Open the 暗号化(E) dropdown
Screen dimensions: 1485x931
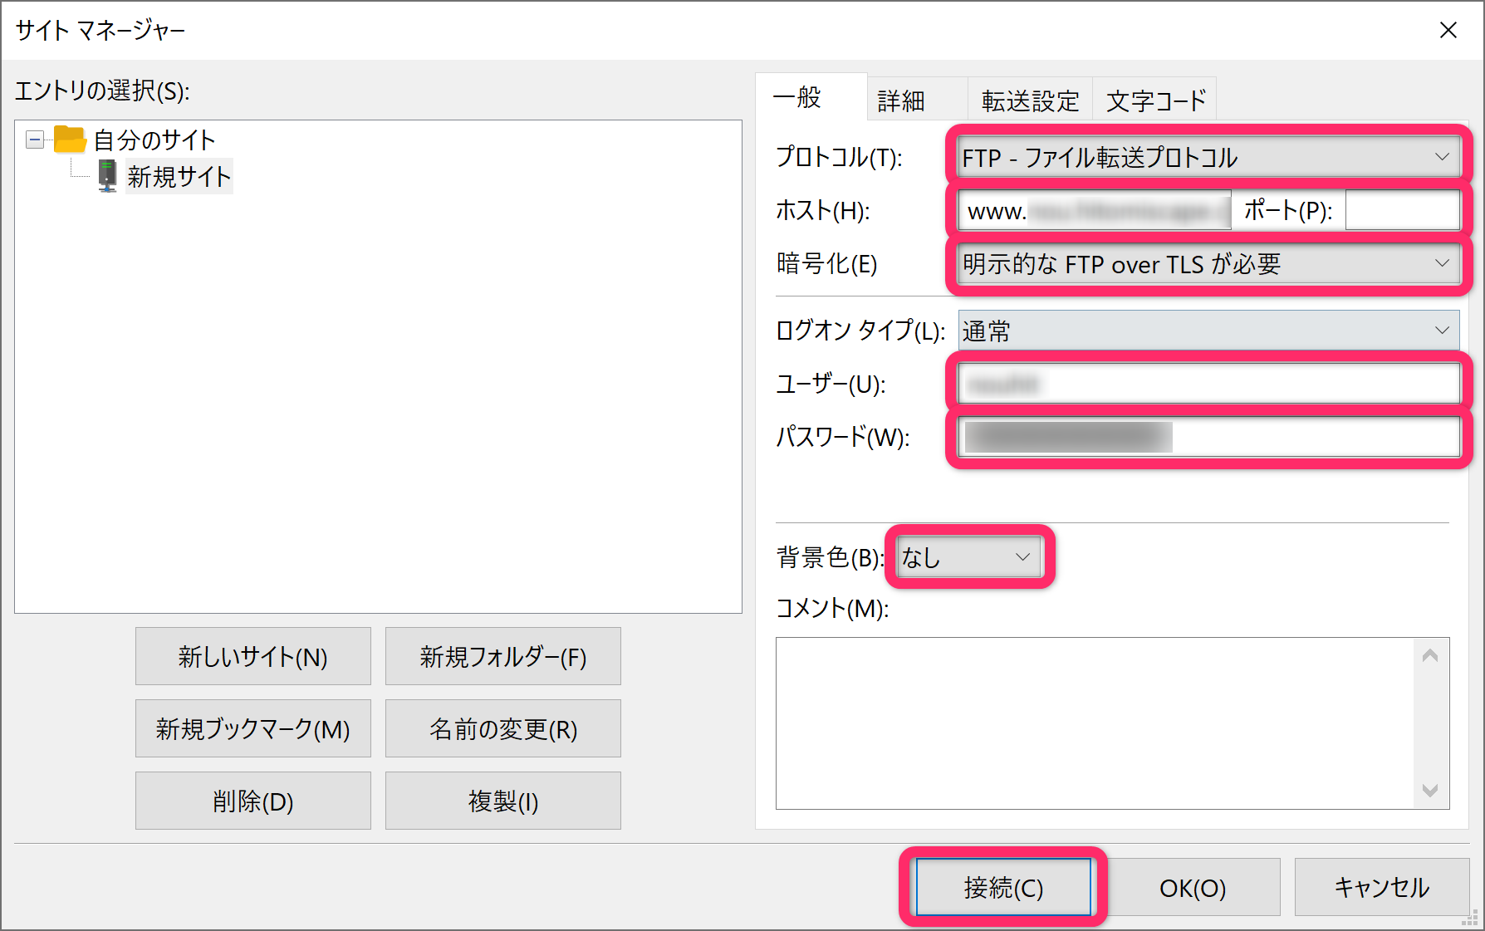click(1443, 264)
